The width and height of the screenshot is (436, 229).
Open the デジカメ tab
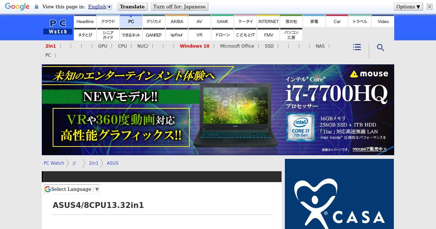154,21
